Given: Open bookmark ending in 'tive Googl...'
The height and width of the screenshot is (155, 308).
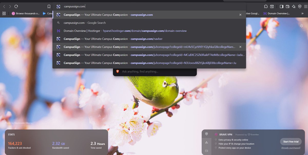Looking at the screenshot, I should click(x=253, y=14).
